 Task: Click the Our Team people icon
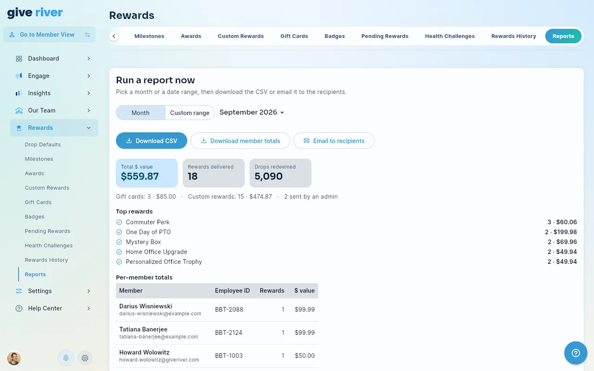coord(19,110)
